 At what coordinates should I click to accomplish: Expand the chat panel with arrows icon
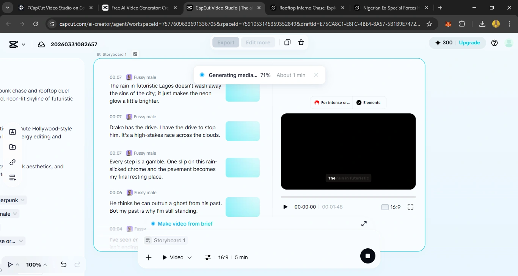[x=364, y=224]
